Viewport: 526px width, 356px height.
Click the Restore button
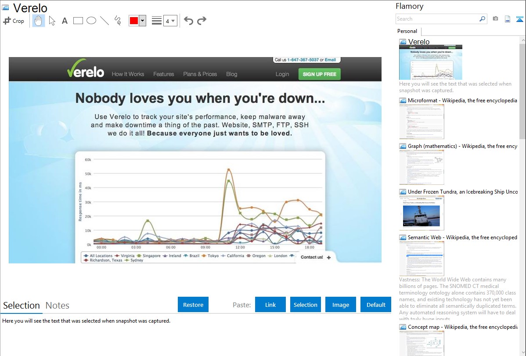click(x=193, y=305)
